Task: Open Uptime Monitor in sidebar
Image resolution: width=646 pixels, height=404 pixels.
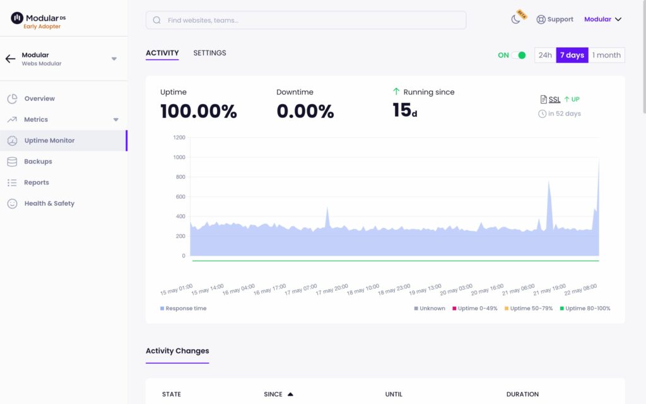Action: coord(49,140)
